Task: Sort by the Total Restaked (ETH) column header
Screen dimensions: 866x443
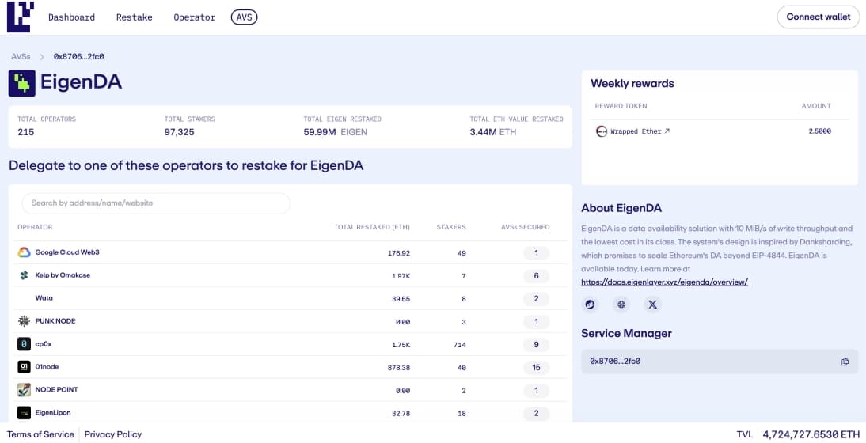Action: pyautogui.click(x=371, y=227)
